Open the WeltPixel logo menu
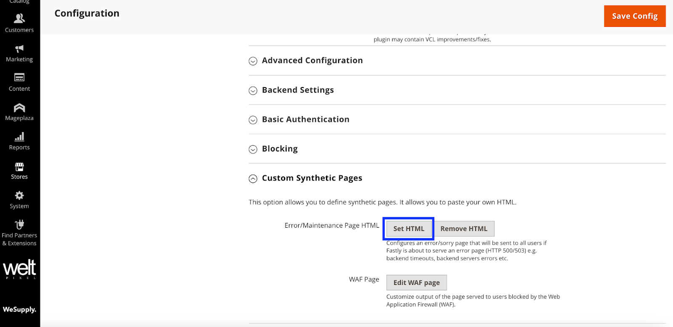673x327 pixels. click(19, 269)
